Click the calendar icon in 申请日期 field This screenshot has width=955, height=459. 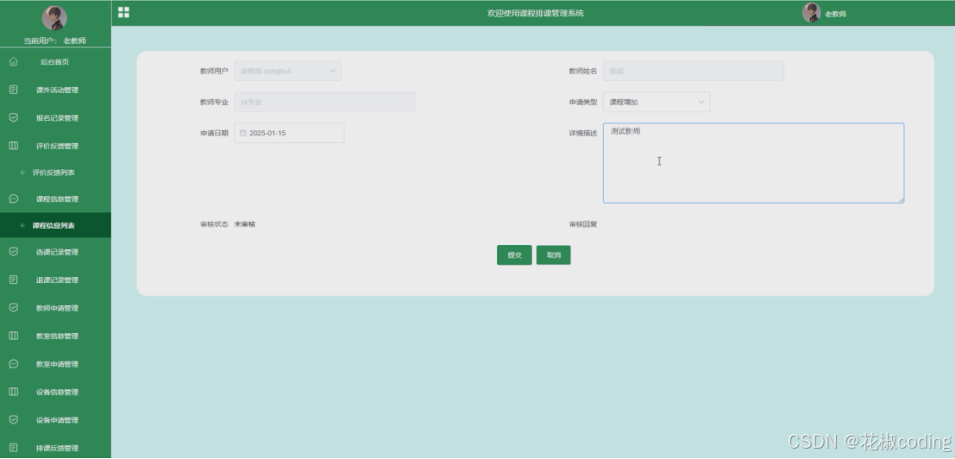click(243, 133)
